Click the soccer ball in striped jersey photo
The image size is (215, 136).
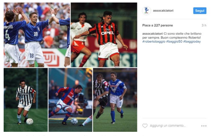pyautogui.click(x=30, y=121)
